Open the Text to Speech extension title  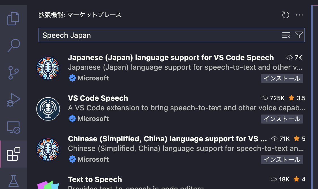coord(95,179)
